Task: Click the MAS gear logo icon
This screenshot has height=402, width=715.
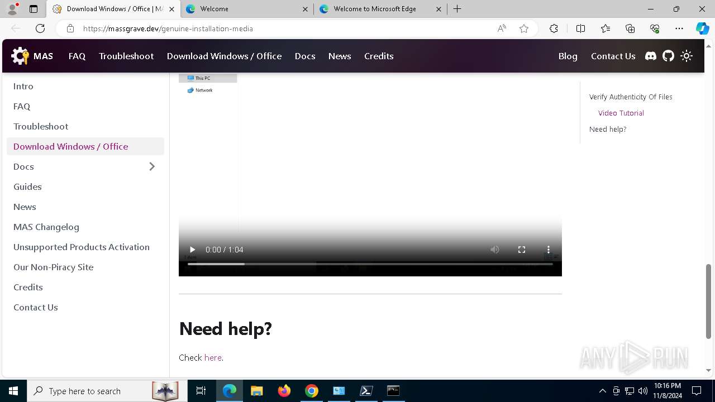Action: [x=20, y=56]
